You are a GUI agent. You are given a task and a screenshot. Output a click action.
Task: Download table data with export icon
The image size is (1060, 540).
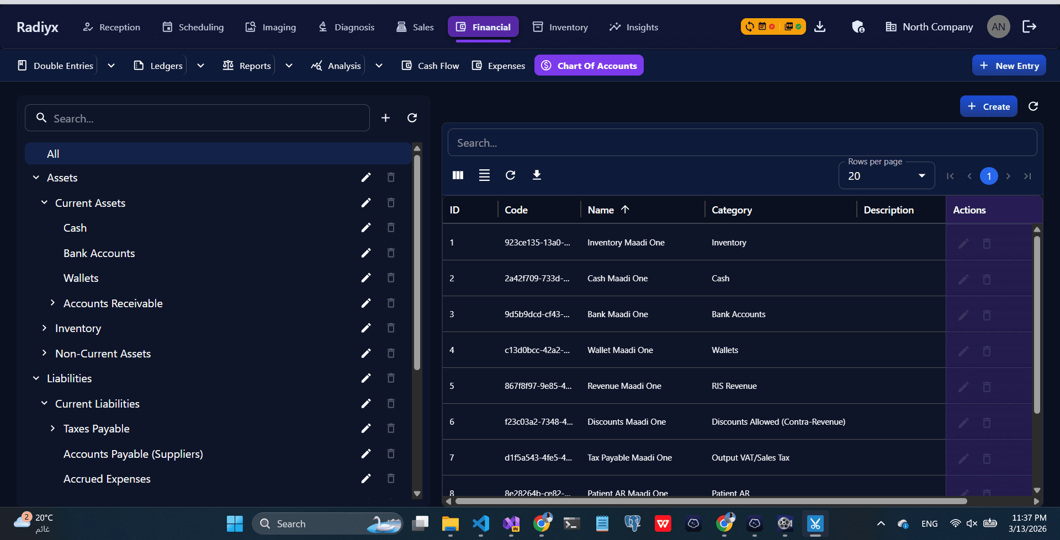(x=537, y=175)
